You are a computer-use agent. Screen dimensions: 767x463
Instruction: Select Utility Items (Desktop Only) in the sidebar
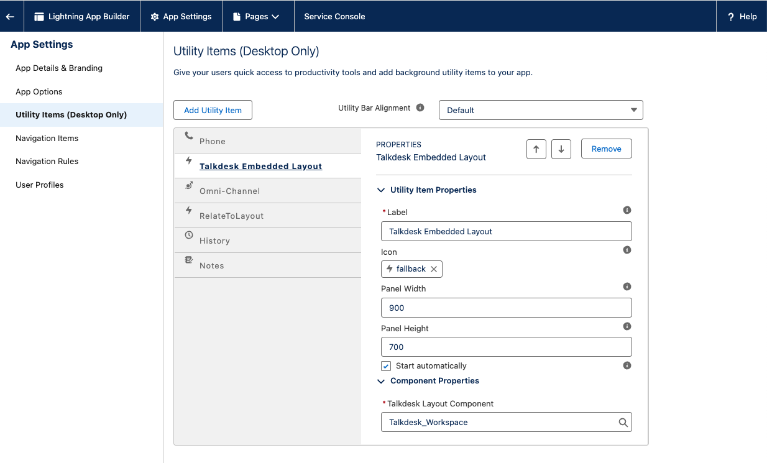coord(81,115)
